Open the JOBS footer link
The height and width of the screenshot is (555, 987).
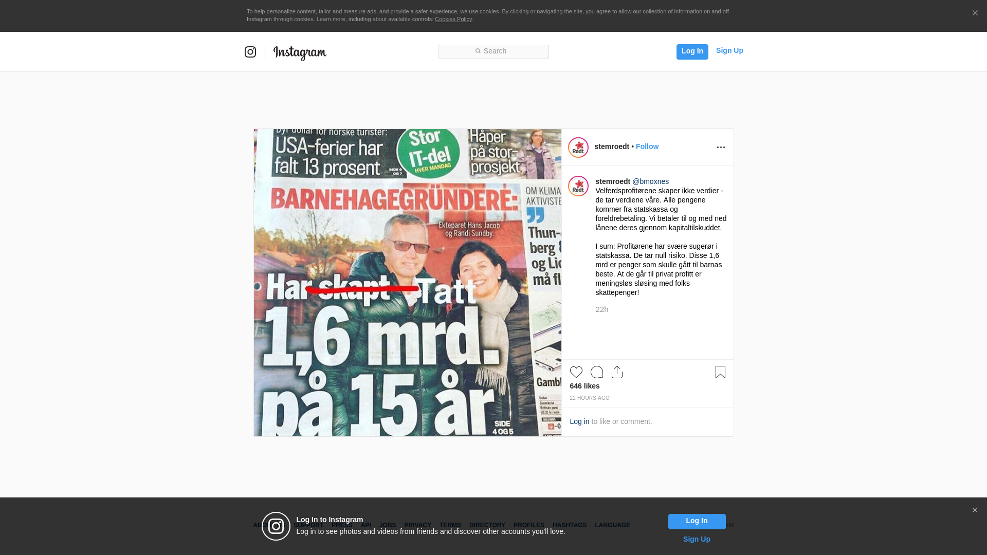(x=388, y=525)
